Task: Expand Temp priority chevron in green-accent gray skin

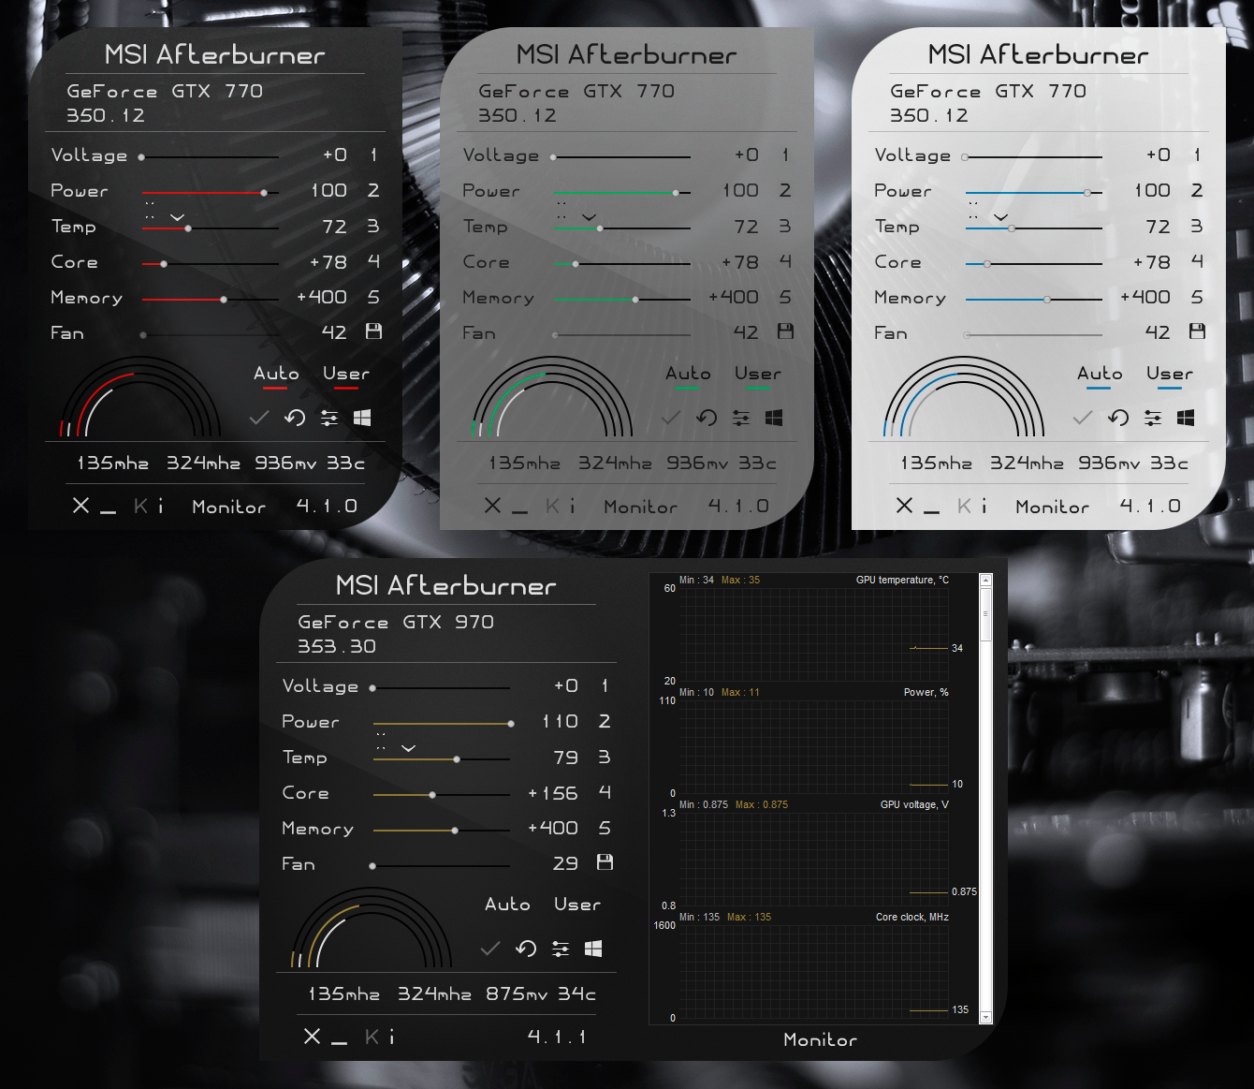Action: pos(589,217)
